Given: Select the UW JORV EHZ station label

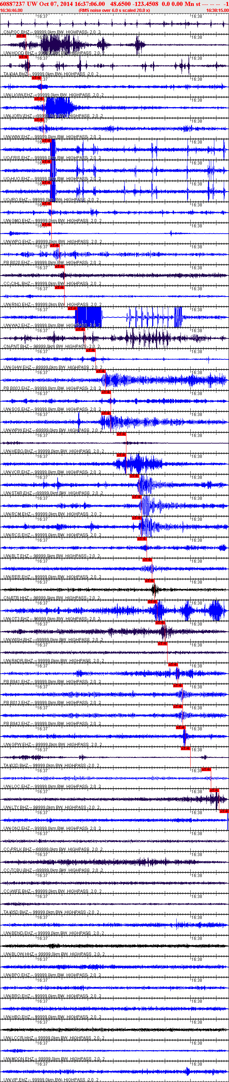Looking at the screenshot, I should click(x=53, y=116).
